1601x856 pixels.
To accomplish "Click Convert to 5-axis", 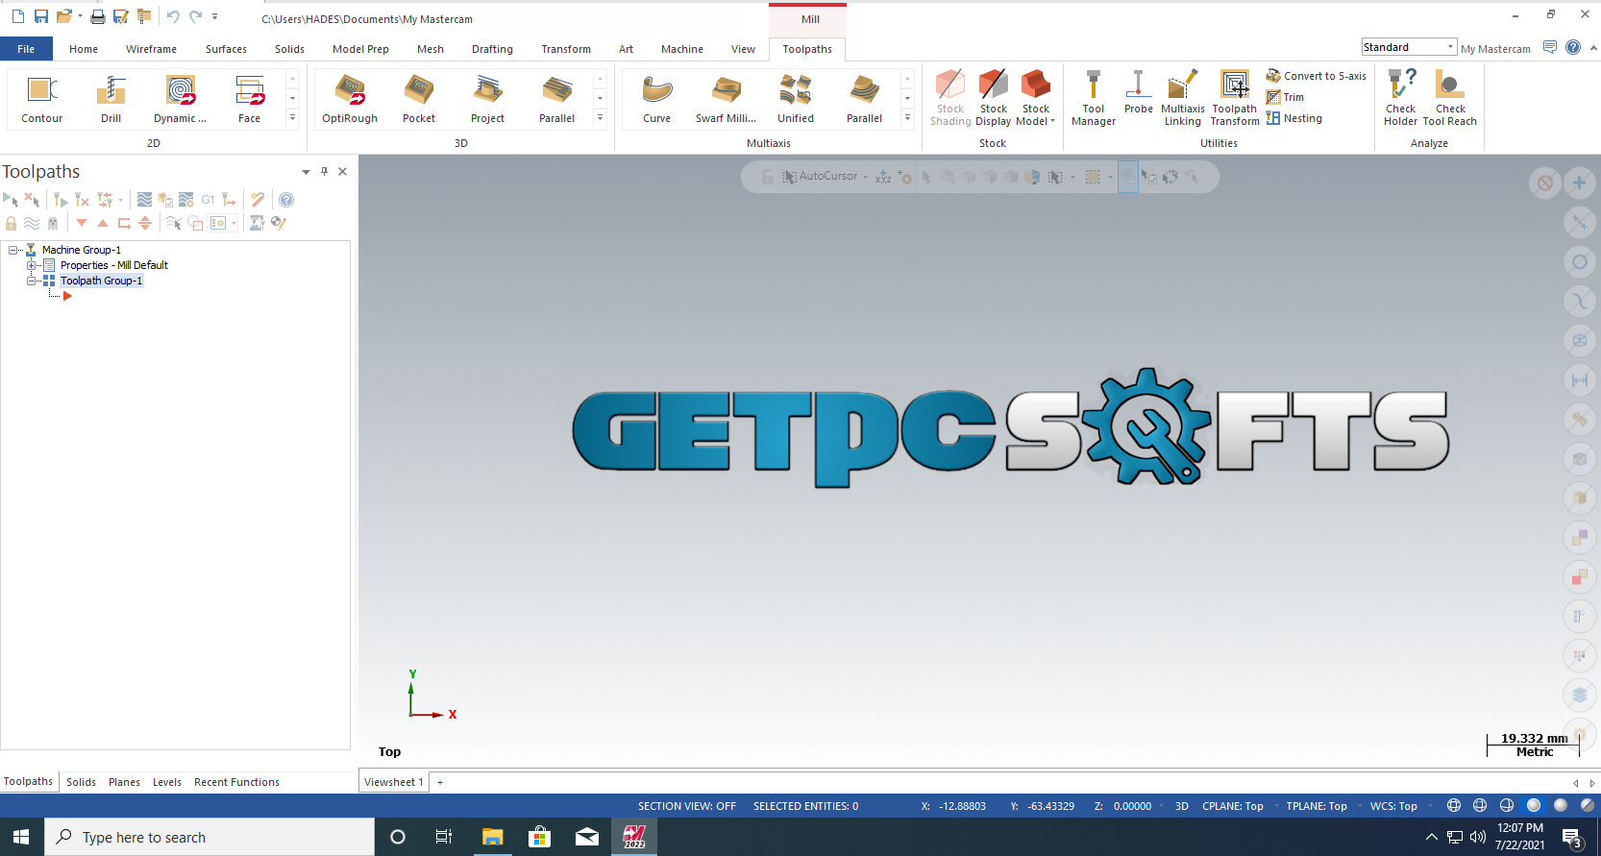I will coord(1316,76).
